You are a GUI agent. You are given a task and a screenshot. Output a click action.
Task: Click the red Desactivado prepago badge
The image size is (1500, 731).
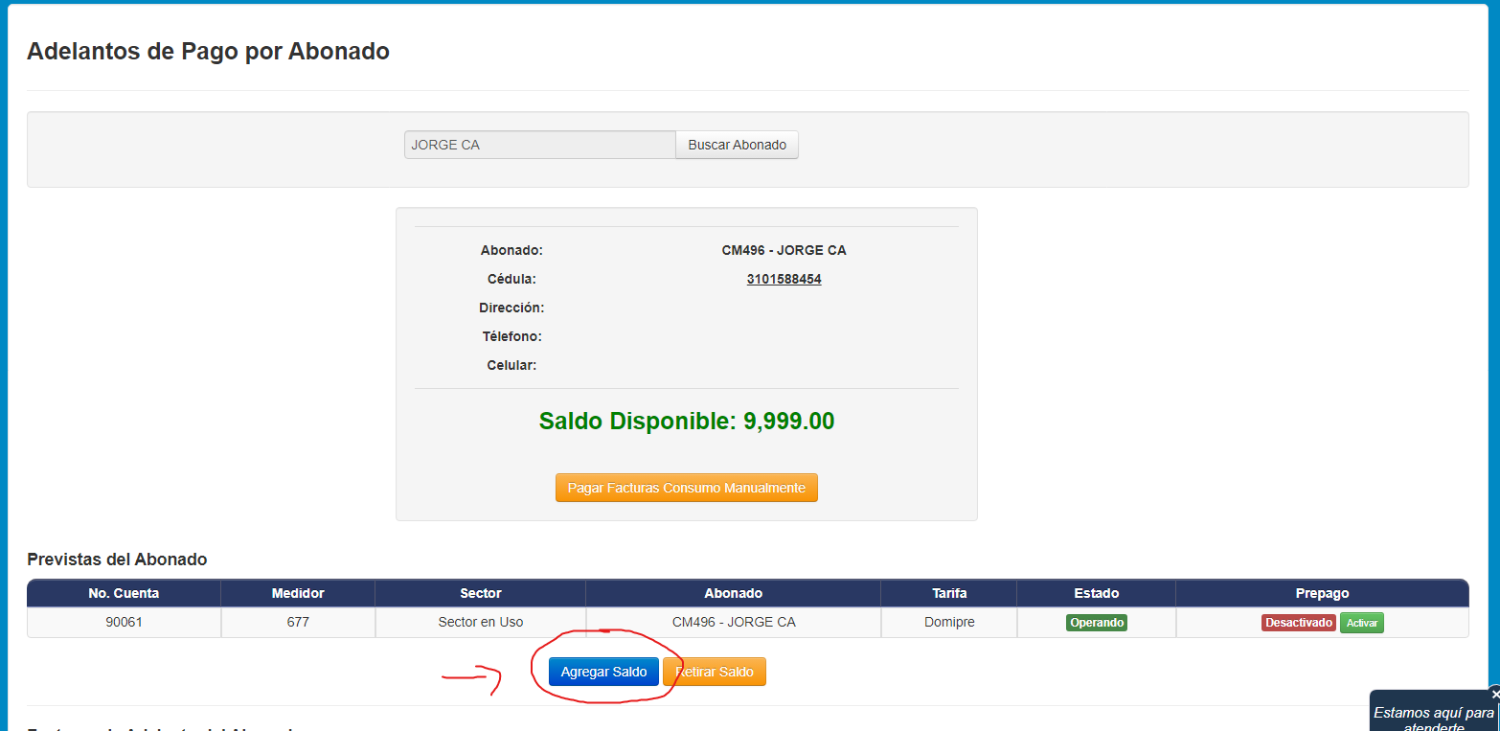[1299, 623]
